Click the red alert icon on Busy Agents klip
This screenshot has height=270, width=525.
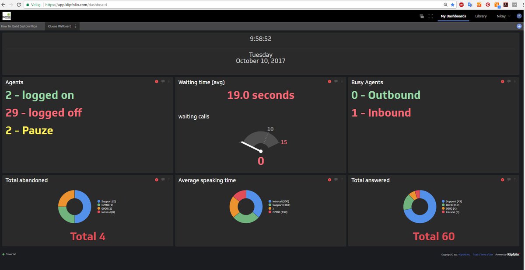click(x=502, y=81)
